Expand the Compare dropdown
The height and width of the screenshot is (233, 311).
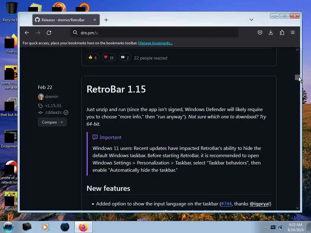click(x=52, y=122)
